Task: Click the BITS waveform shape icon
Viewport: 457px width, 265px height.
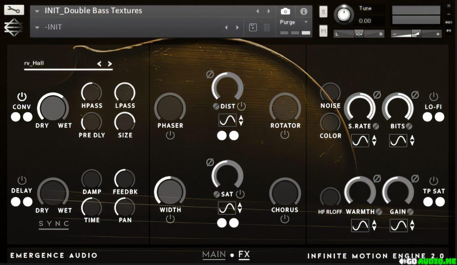Action: point(398,141)
